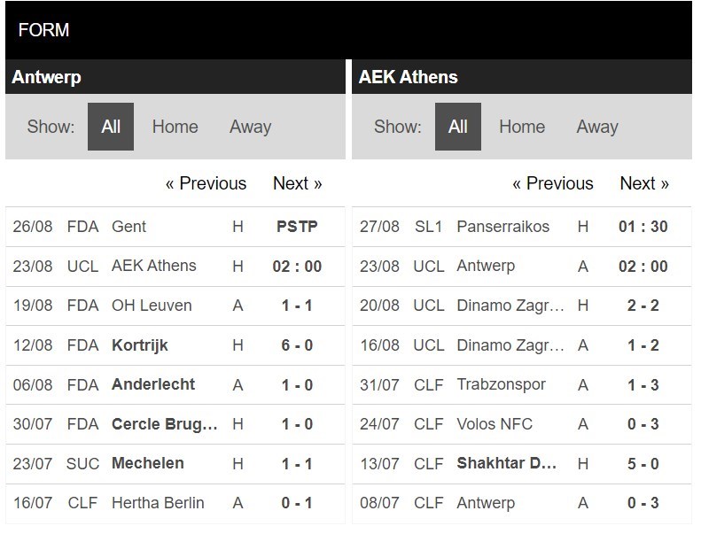The width and height of the screenshot is (701, 534).
Task: Select the All filter under AEK Athens
Action: pyautogui.click(x=458, y=127)
